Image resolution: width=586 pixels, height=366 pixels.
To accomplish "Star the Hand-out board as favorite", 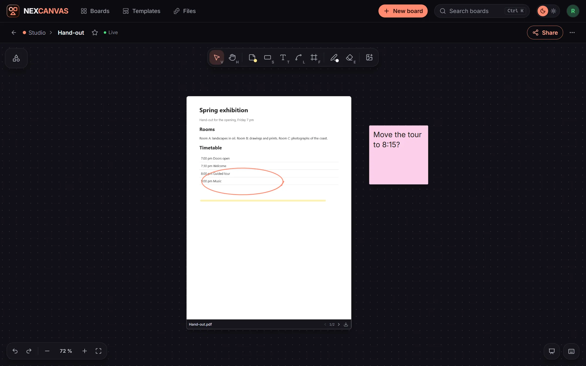I will pyautogui.click(x=95, y=33).
